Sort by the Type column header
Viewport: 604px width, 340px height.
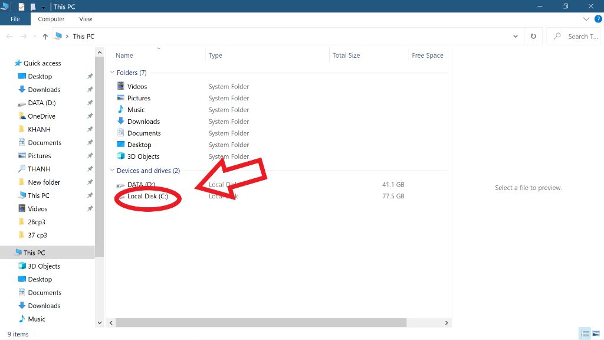click(215, 55)
